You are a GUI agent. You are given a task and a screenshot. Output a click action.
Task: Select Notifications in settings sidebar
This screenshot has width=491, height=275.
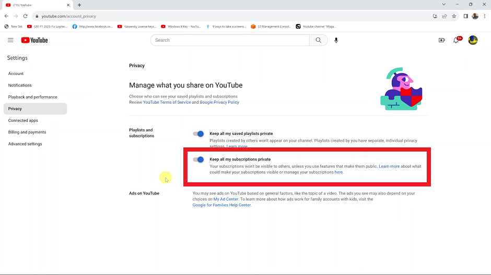tap(20, 85)
